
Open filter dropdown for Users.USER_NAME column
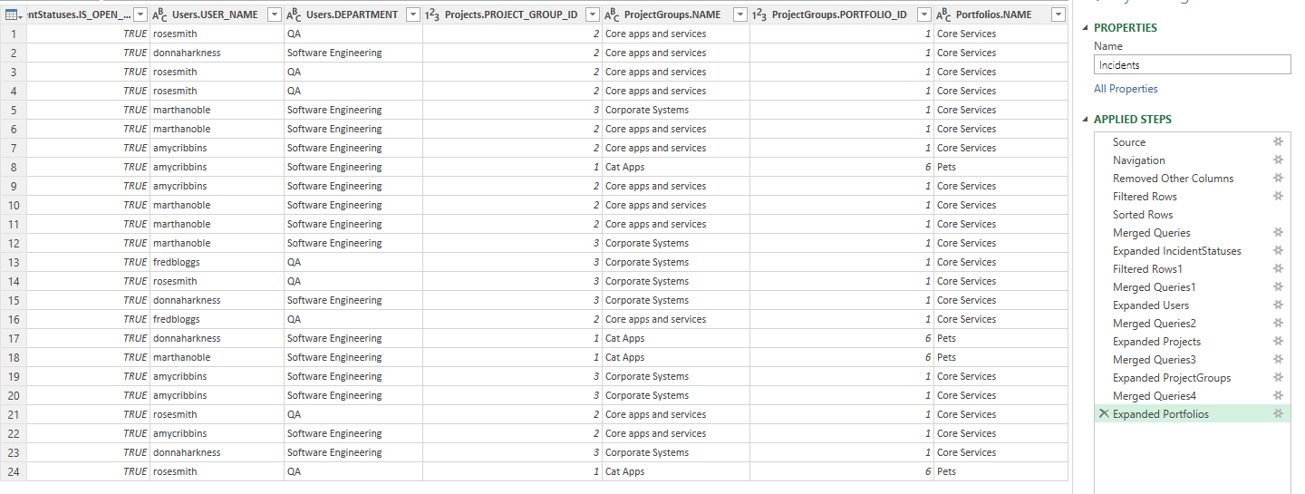(275, 15)
